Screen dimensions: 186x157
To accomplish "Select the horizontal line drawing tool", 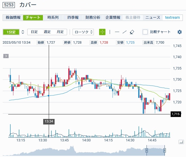I will coord(117,32).
